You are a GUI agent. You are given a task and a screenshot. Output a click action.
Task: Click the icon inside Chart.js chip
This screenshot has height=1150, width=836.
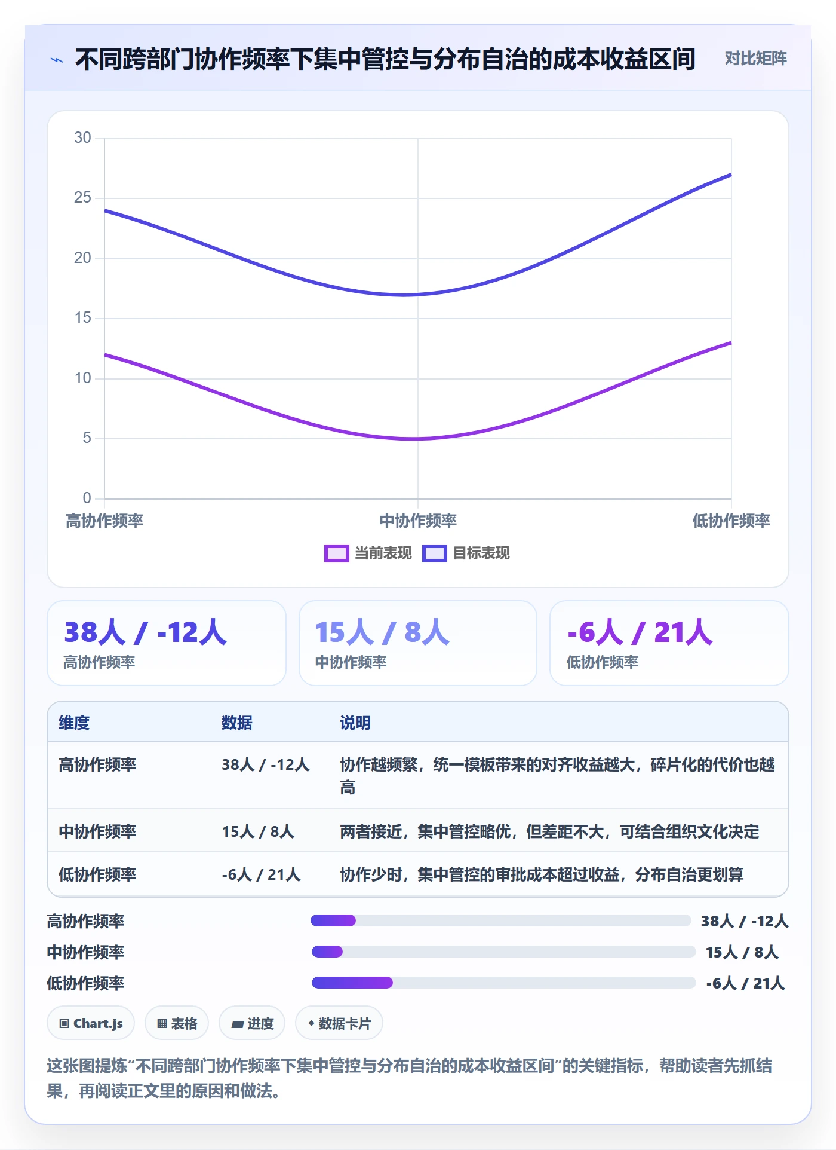(64, 1023)
